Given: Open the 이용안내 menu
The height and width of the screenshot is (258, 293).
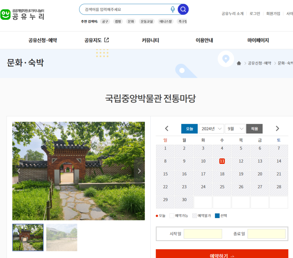Looking at the screenshot, I should 204,40.
